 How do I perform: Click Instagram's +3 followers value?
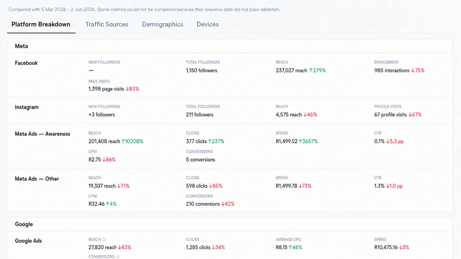click(x=102, y=115)
